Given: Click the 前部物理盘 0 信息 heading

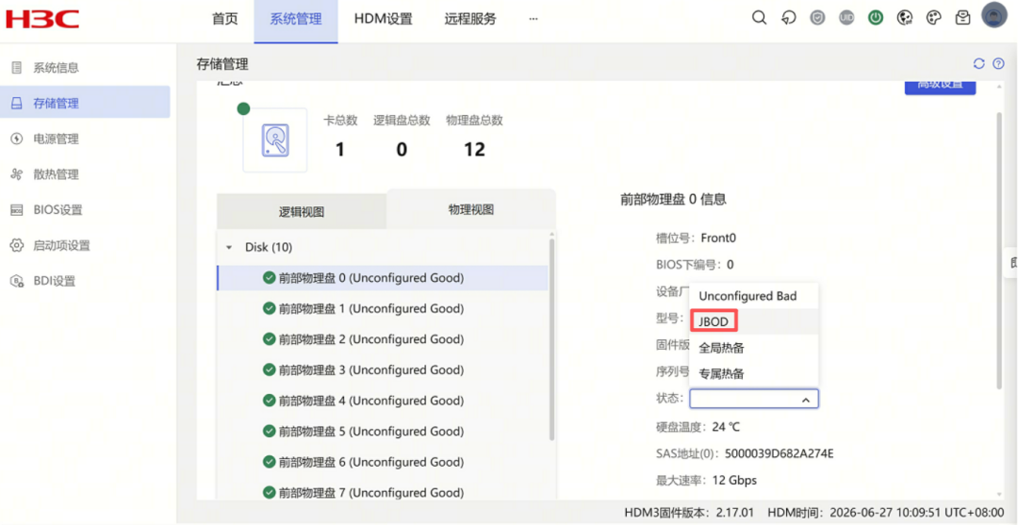Looking at the screenshot, I should coord(673,199).
